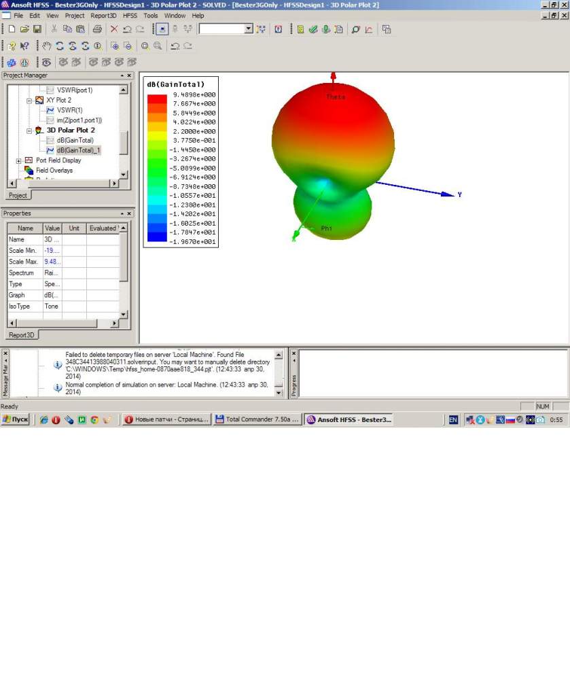Open the Tools menu

click(150, 16)
